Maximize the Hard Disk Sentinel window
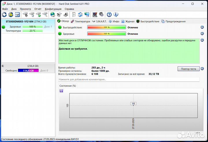The image size is (208, 142). (193, 4)
